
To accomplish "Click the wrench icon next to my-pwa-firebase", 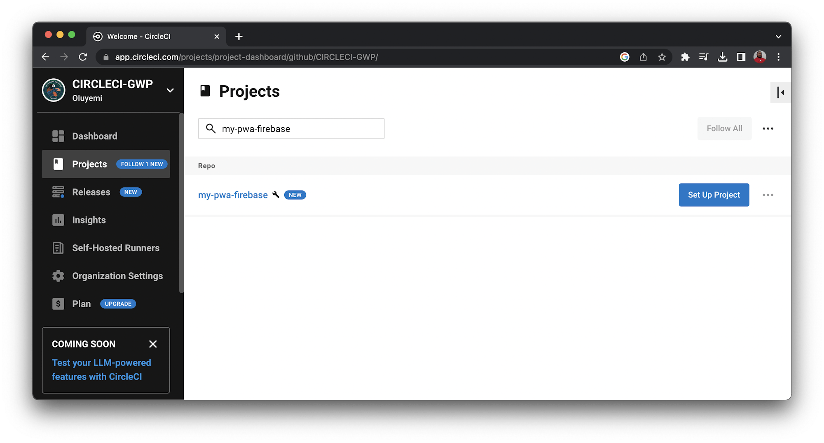I will 276,195.
